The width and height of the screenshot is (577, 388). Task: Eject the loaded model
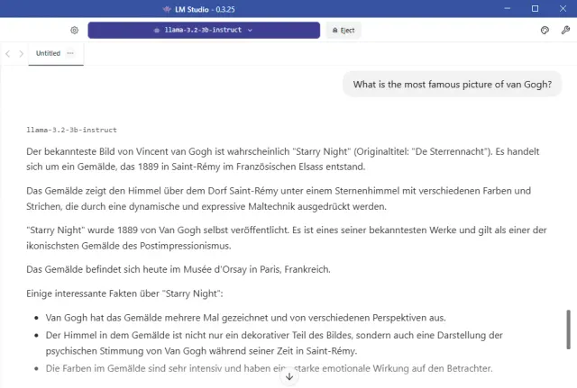click(x=343, y=30)
